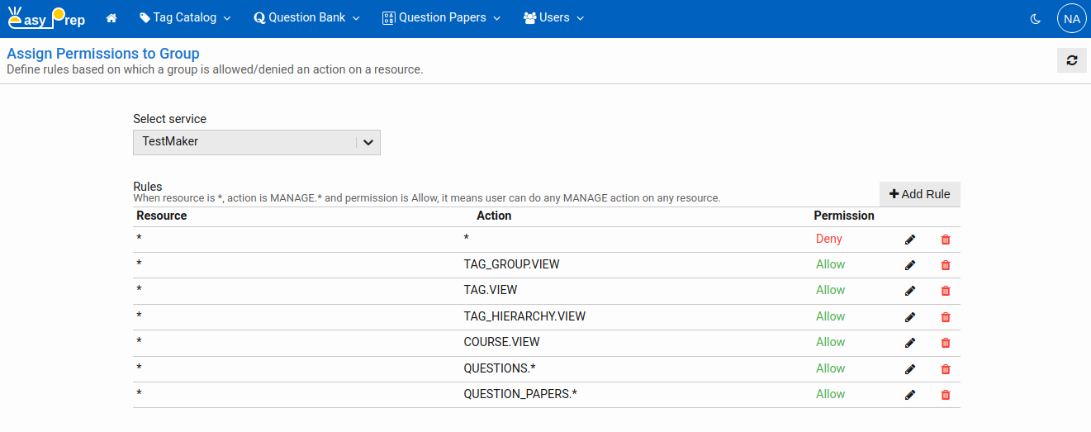
Task: Delete the TAG_HIERARCHY.VIEW rule
Action: [x=946, y=317]
